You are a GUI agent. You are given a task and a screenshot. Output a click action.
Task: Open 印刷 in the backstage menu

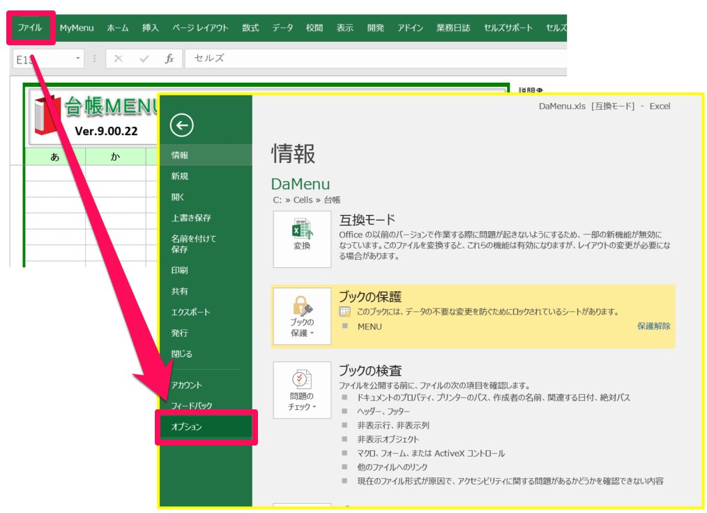tap(206, 271)
